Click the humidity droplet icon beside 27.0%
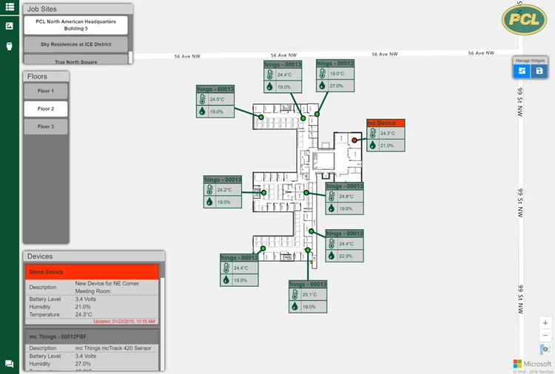 322,86
